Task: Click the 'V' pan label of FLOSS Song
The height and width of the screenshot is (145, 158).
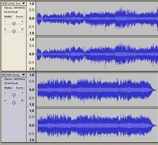Action: [5, 29]
